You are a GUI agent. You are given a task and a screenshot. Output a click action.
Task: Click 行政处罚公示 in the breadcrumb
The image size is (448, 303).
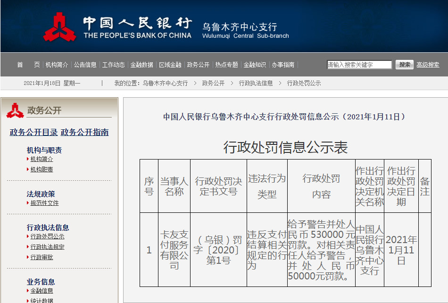tap(304, 83)
